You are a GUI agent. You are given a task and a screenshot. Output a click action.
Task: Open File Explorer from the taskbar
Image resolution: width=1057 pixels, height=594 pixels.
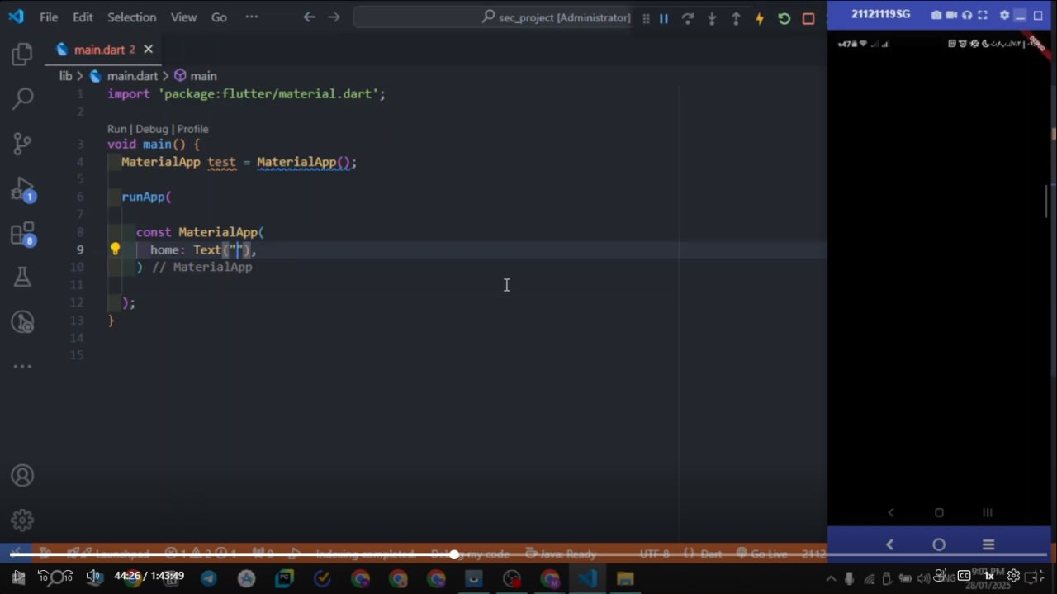(x=624, y=579)
